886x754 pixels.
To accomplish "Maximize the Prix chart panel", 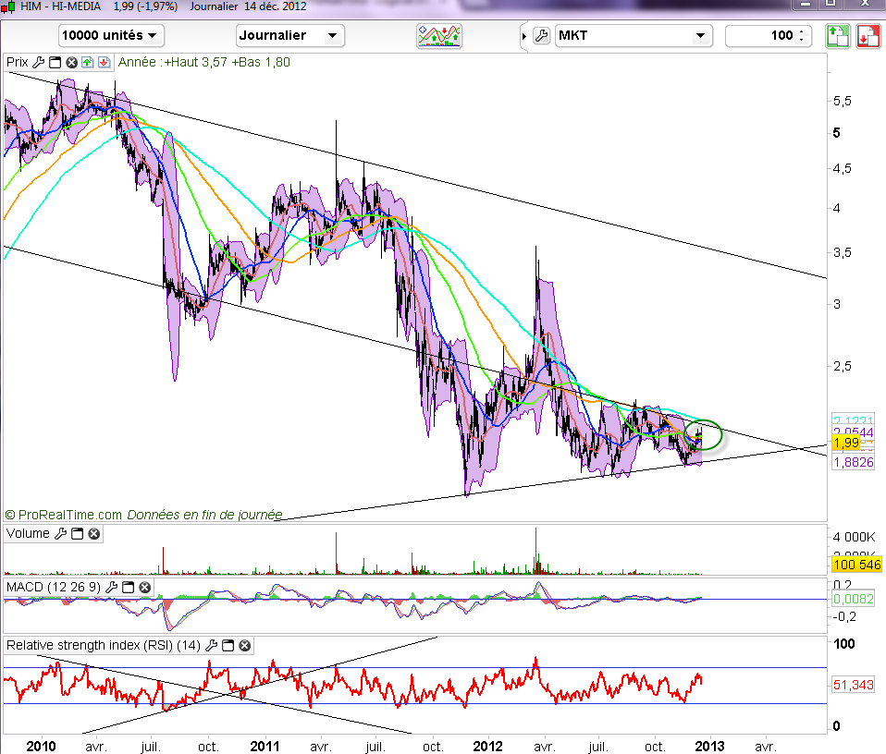I will pyautogui.click(x=55, y=63).
